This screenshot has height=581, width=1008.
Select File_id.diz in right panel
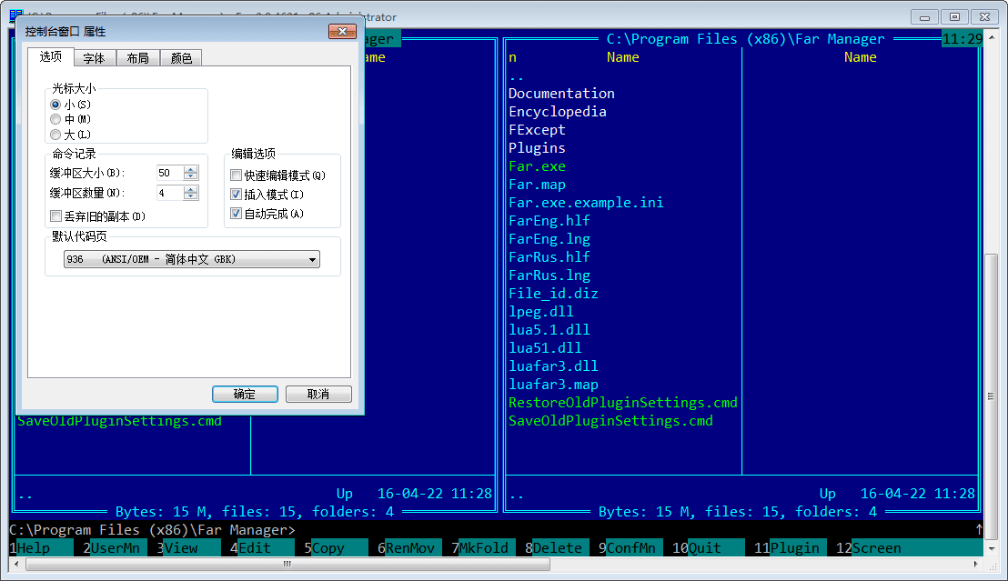click(x=553, y=294)
